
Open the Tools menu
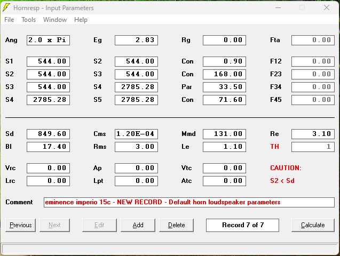coord(29,20)
